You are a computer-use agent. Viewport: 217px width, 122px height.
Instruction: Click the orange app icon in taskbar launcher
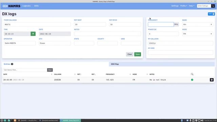pos(15,121)
